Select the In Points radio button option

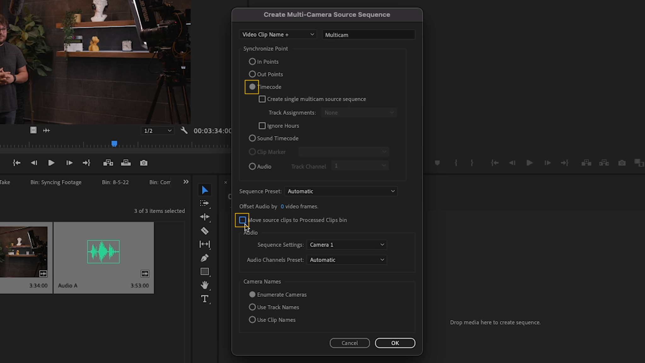coord(252,61)
